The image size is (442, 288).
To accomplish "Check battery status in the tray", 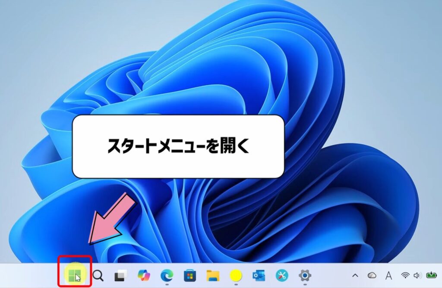I will [x=431, y=276].
